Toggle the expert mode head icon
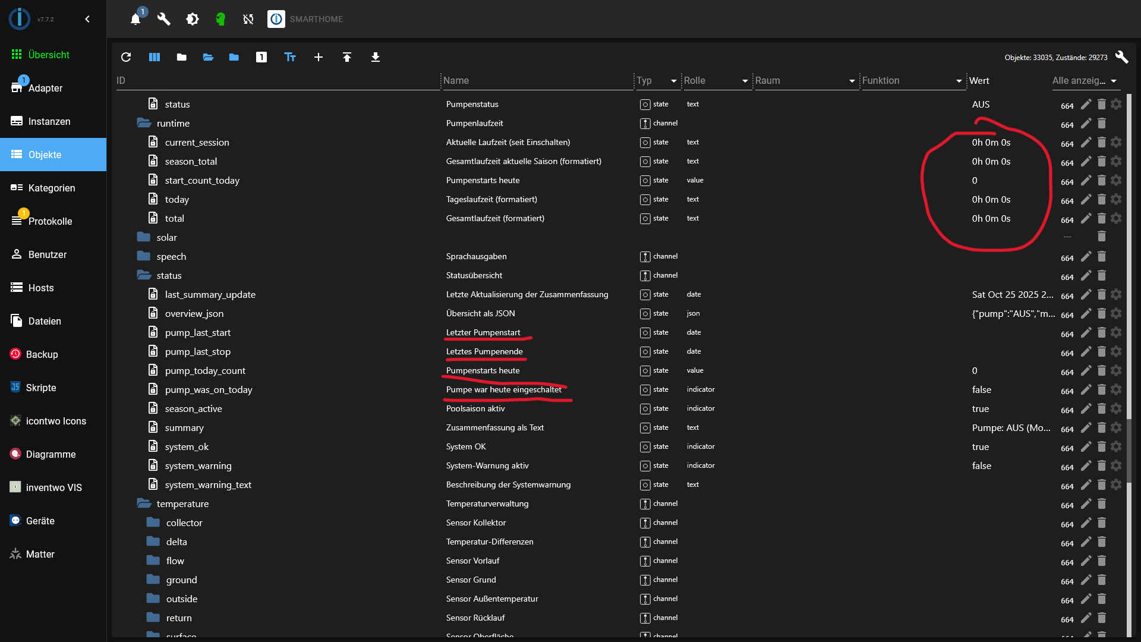1141x642 pixels. (220, 19)
